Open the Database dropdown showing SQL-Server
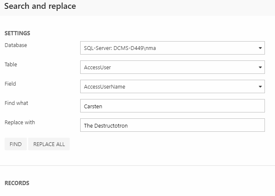This screenshot has height=196, width=275. click(168, 48)
